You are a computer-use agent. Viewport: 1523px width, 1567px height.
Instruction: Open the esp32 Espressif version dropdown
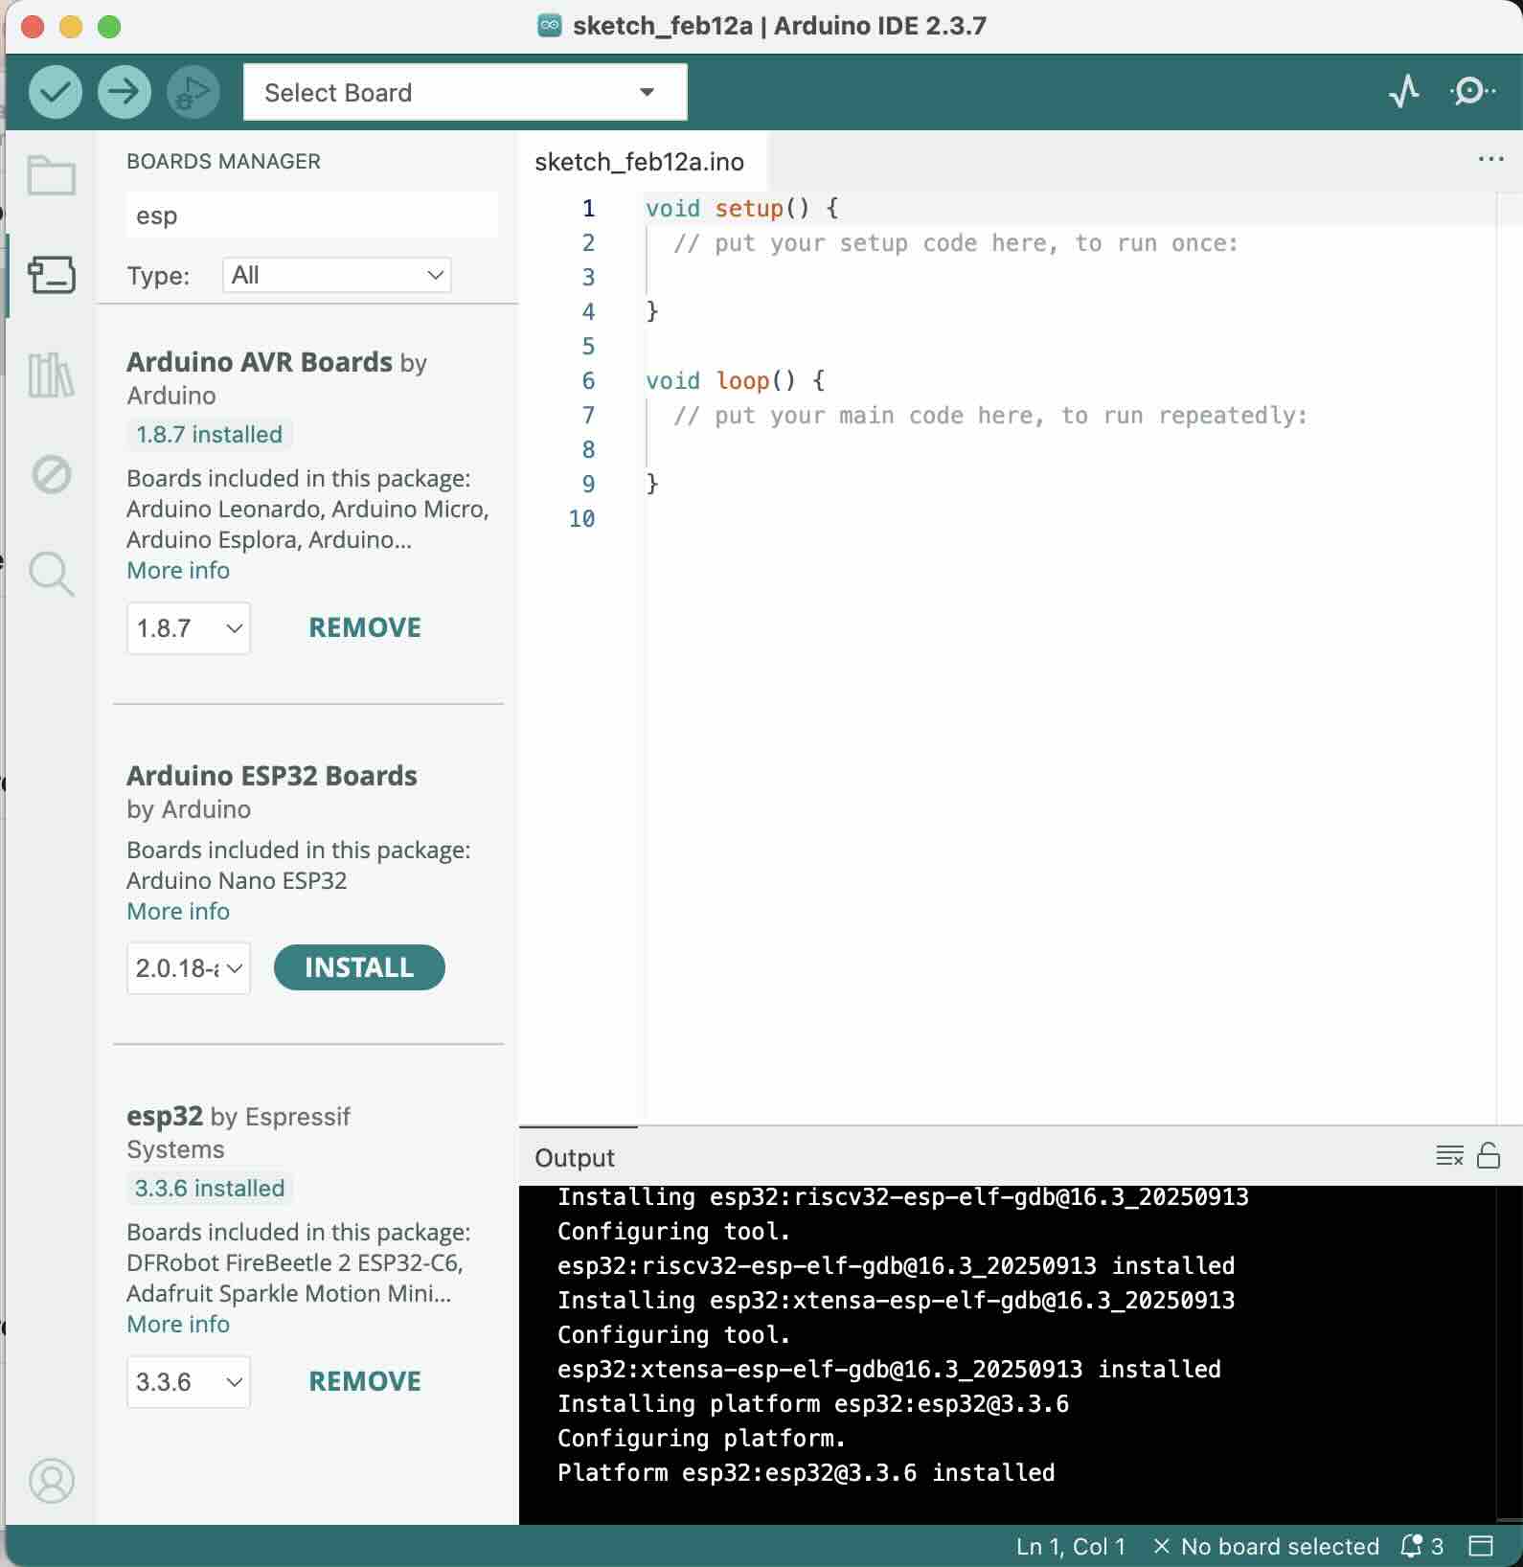(x=189, y=1382)
